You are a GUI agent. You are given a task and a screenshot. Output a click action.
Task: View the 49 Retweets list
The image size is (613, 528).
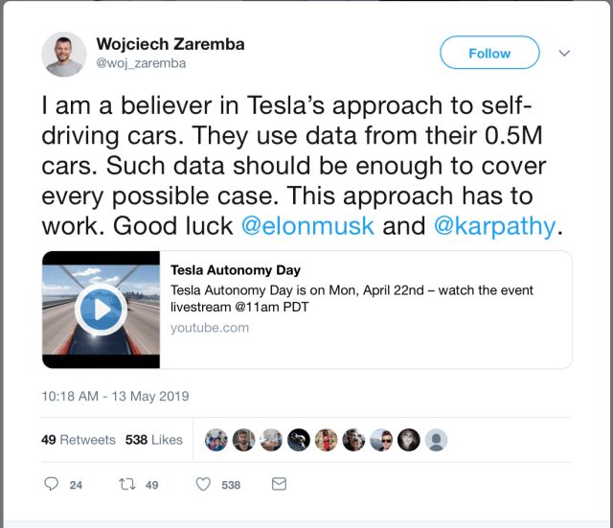pyautogui.click(x=79, y=440)
